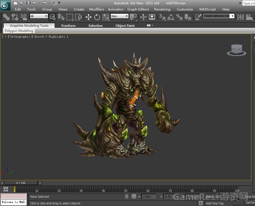
Task: Open the Modifiers menu
Action: (97, 9)
